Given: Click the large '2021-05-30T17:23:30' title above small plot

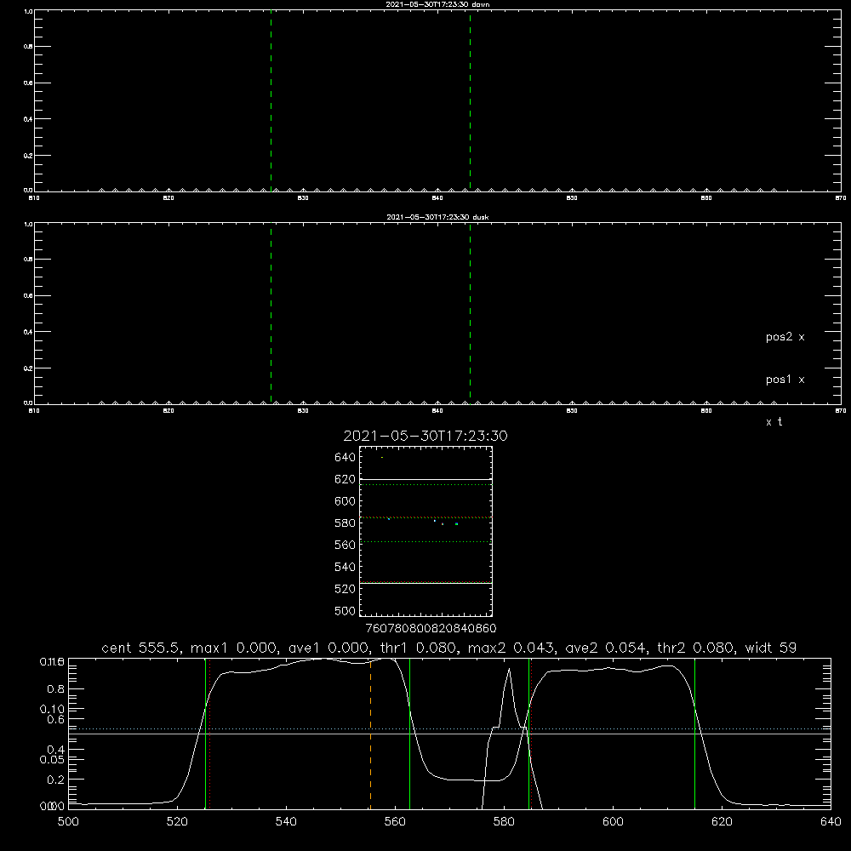Looking at the screenshot, I should 425,436.
